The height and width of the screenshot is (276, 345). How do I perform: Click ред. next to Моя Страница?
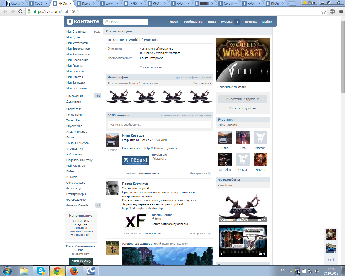click(97, 32)
